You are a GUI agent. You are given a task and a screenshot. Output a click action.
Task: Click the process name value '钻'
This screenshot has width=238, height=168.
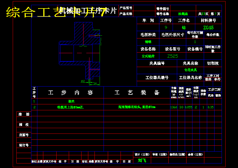tap(184, 27)
